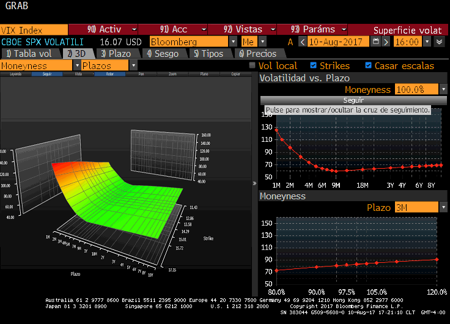
Task: Toggle the Vol local checkbox
Action: pyautogui.click(x=253, y=65)
